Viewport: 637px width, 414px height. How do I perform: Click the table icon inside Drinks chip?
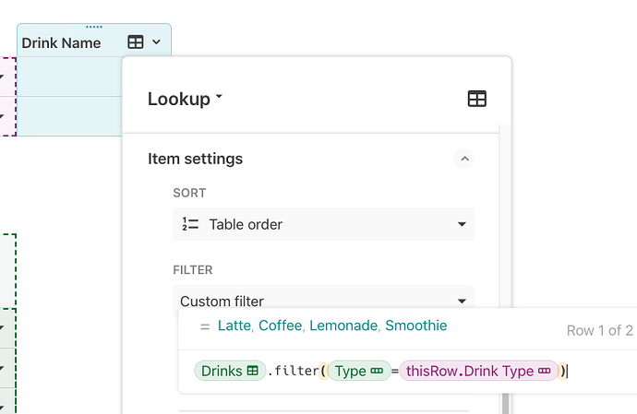coord(252,371)
